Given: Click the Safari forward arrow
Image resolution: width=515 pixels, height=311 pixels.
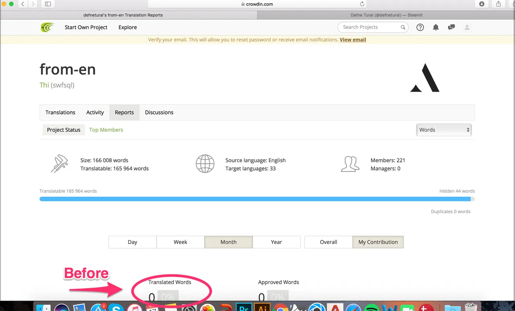Looking at the screenshot, I should tap(33, 4).
